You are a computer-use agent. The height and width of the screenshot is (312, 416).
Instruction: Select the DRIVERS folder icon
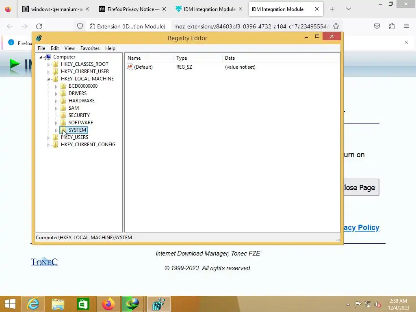(63, 93)
